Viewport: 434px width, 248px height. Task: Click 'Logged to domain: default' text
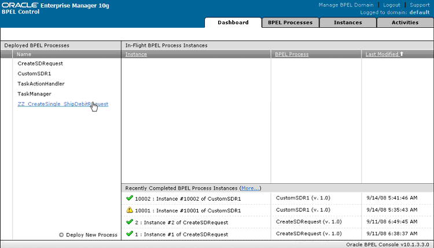coord(395,13)
